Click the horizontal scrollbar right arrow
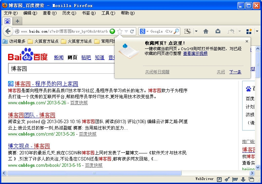 click(x=252, y=173)
